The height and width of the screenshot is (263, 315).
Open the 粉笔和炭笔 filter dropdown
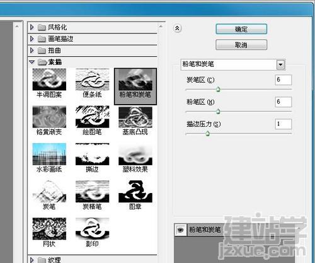point(280,64)
